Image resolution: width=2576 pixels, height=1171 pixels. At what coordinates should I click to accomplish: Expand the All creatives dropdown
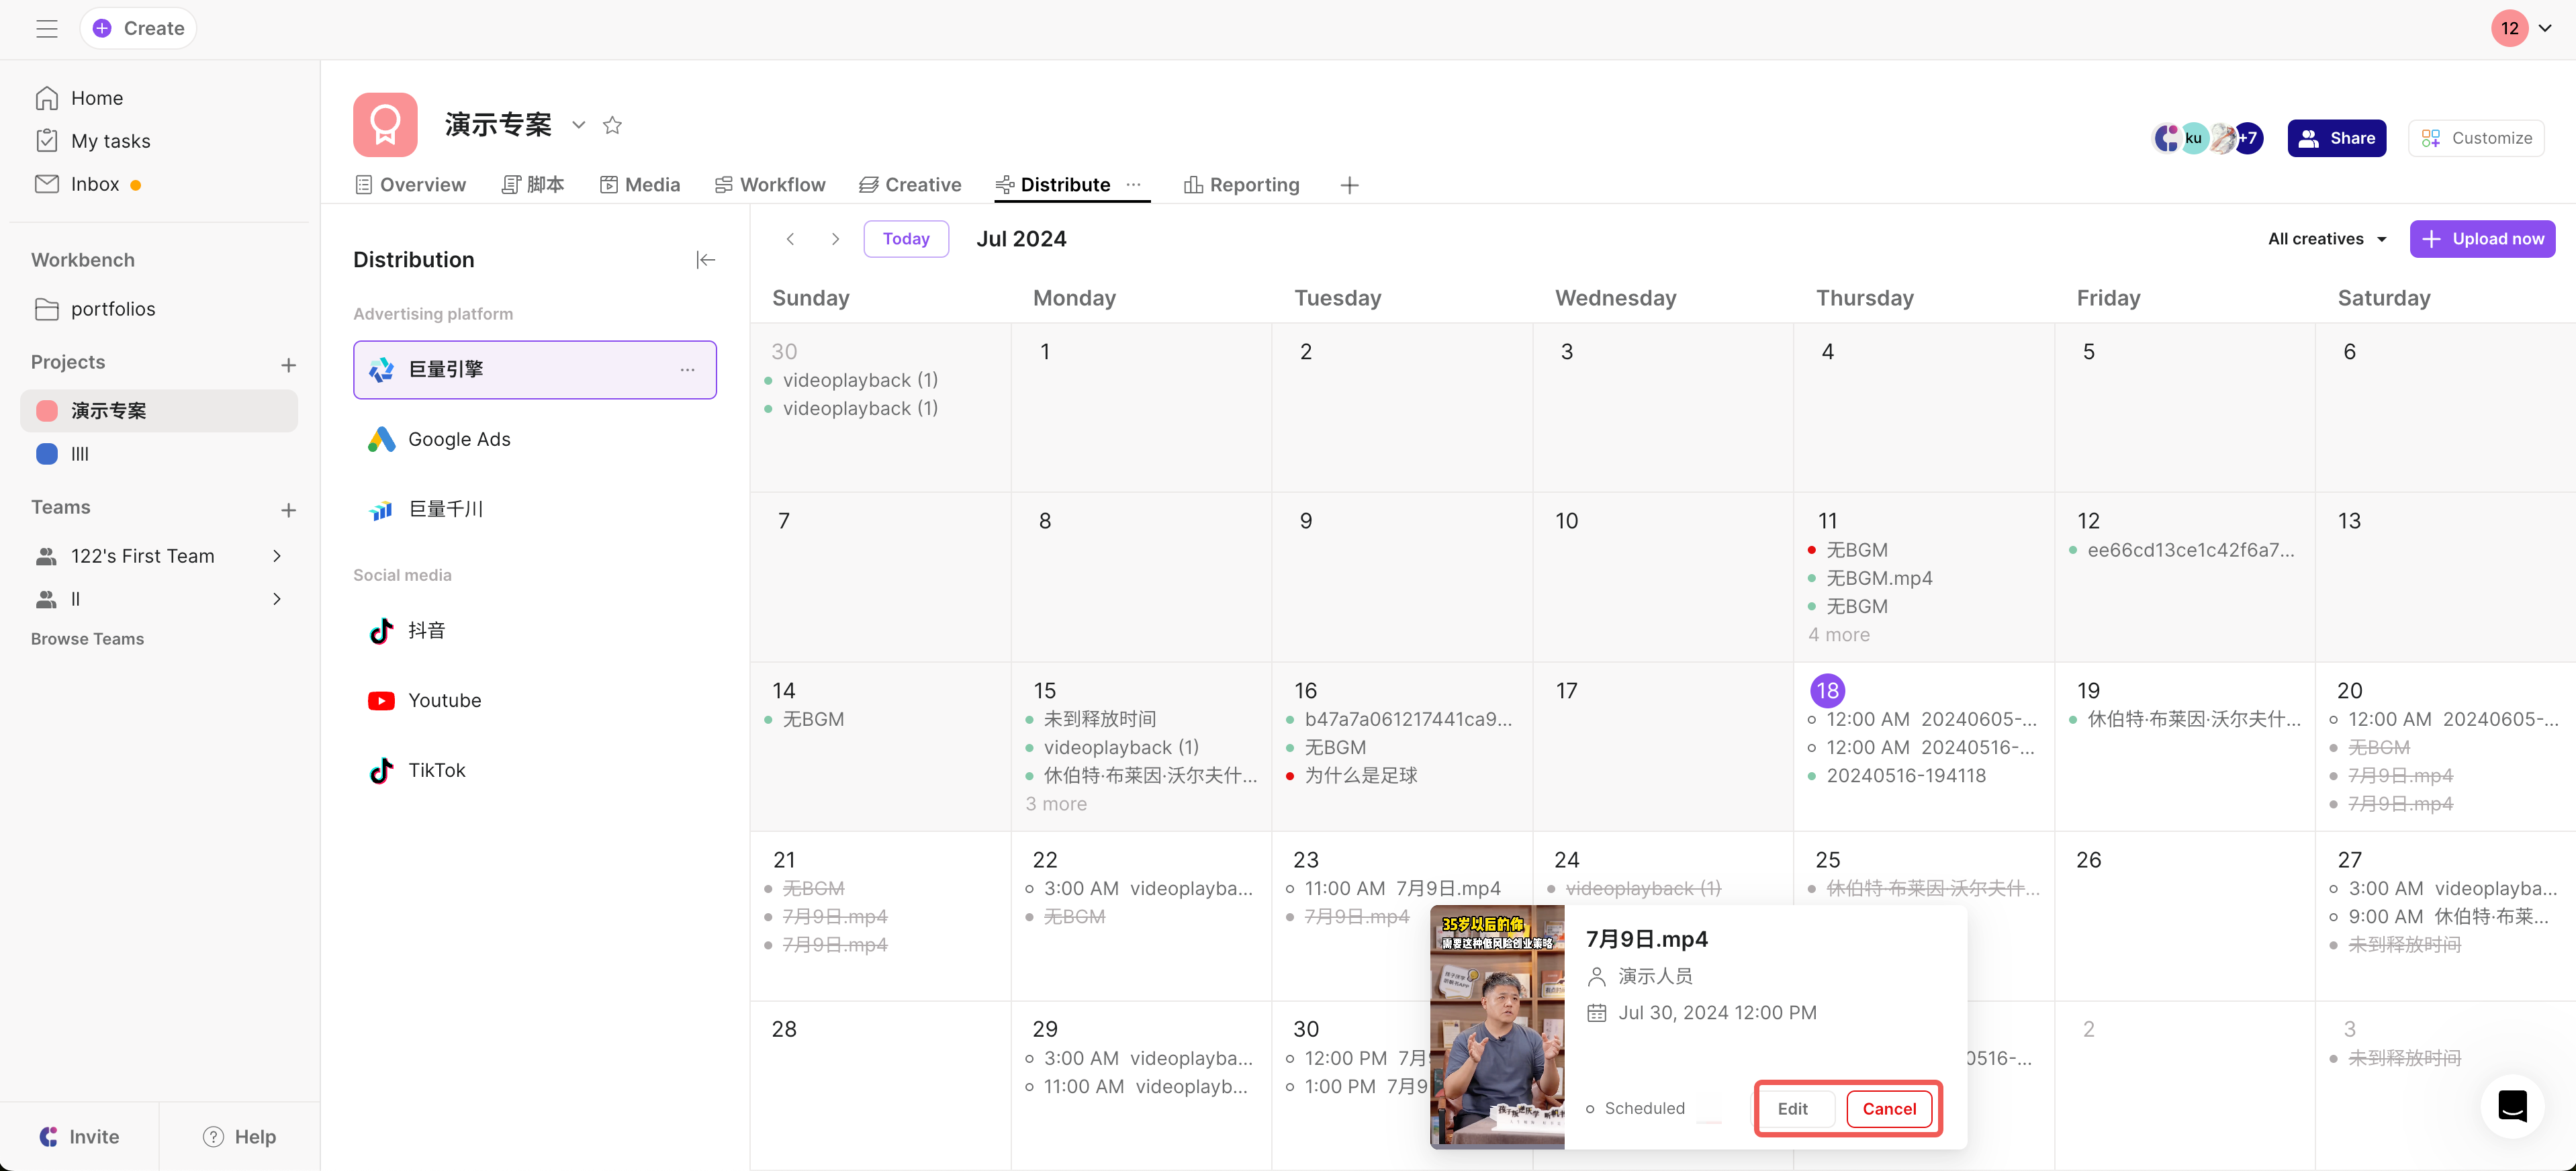[2326, 239]
